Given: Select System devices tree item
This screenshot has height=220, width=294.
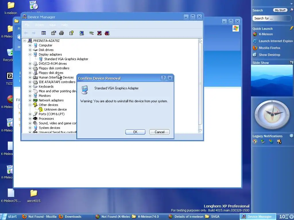Looking at the screenshot, I should pyautogui.click(x=49, y=128).
